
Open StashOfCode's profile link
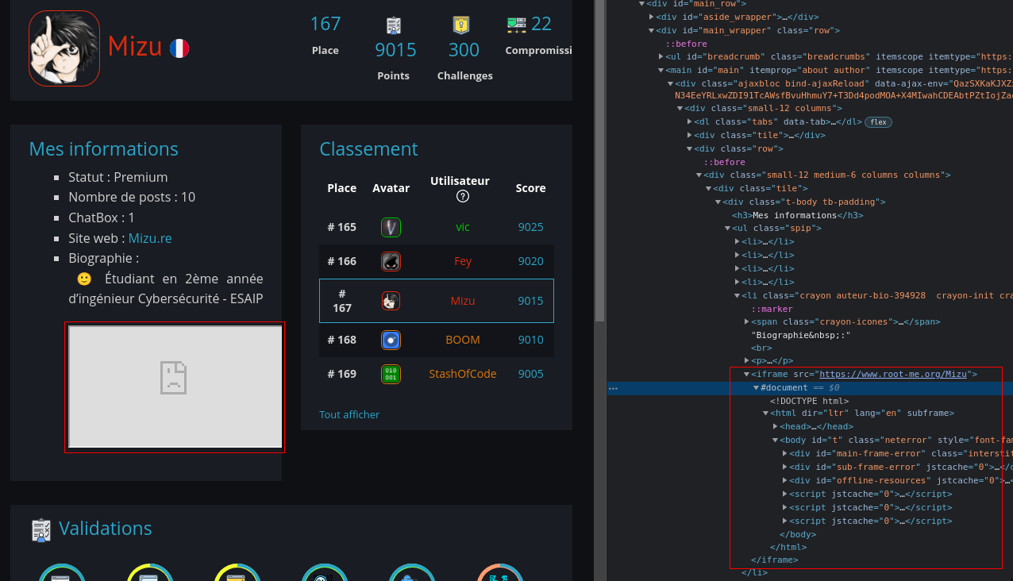coord(463,374)
